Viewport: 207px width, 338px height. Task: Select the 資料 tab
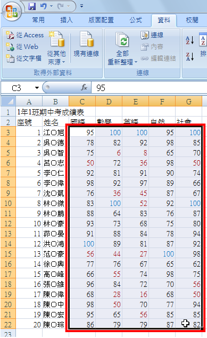tap(164, 20)
